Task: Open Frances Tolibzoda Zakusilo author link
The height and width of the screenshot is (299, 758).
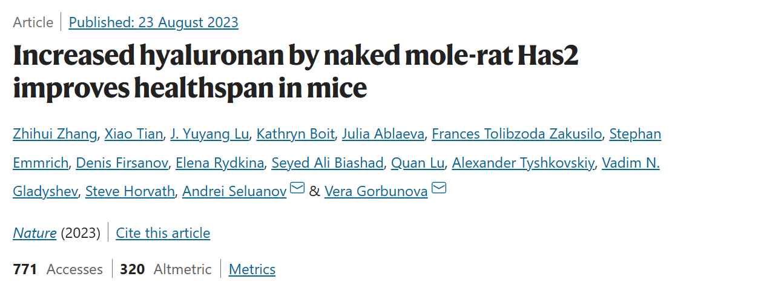Action: [x=516, y=134]
